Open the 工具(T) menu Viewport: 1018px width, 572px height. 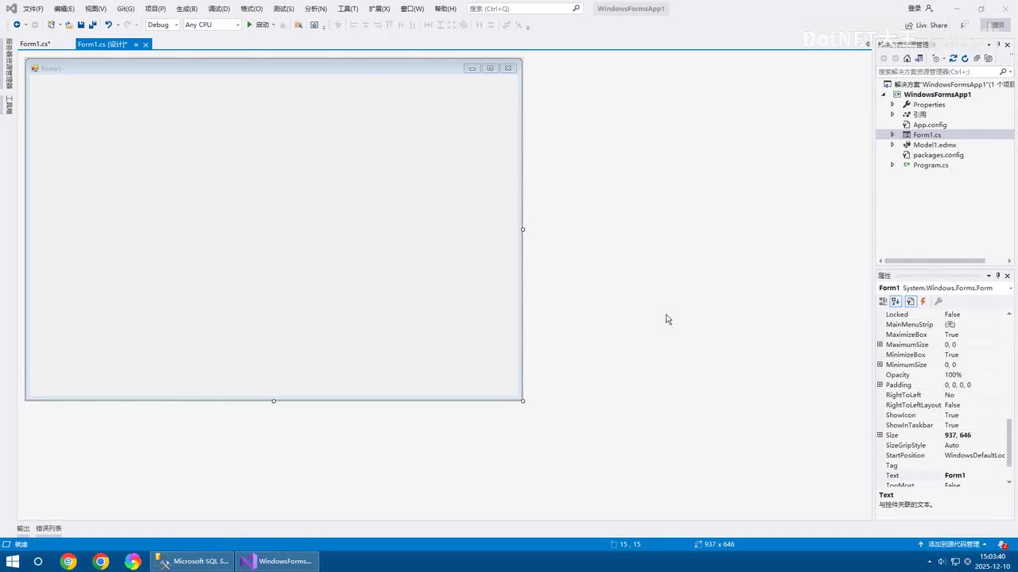348,9
